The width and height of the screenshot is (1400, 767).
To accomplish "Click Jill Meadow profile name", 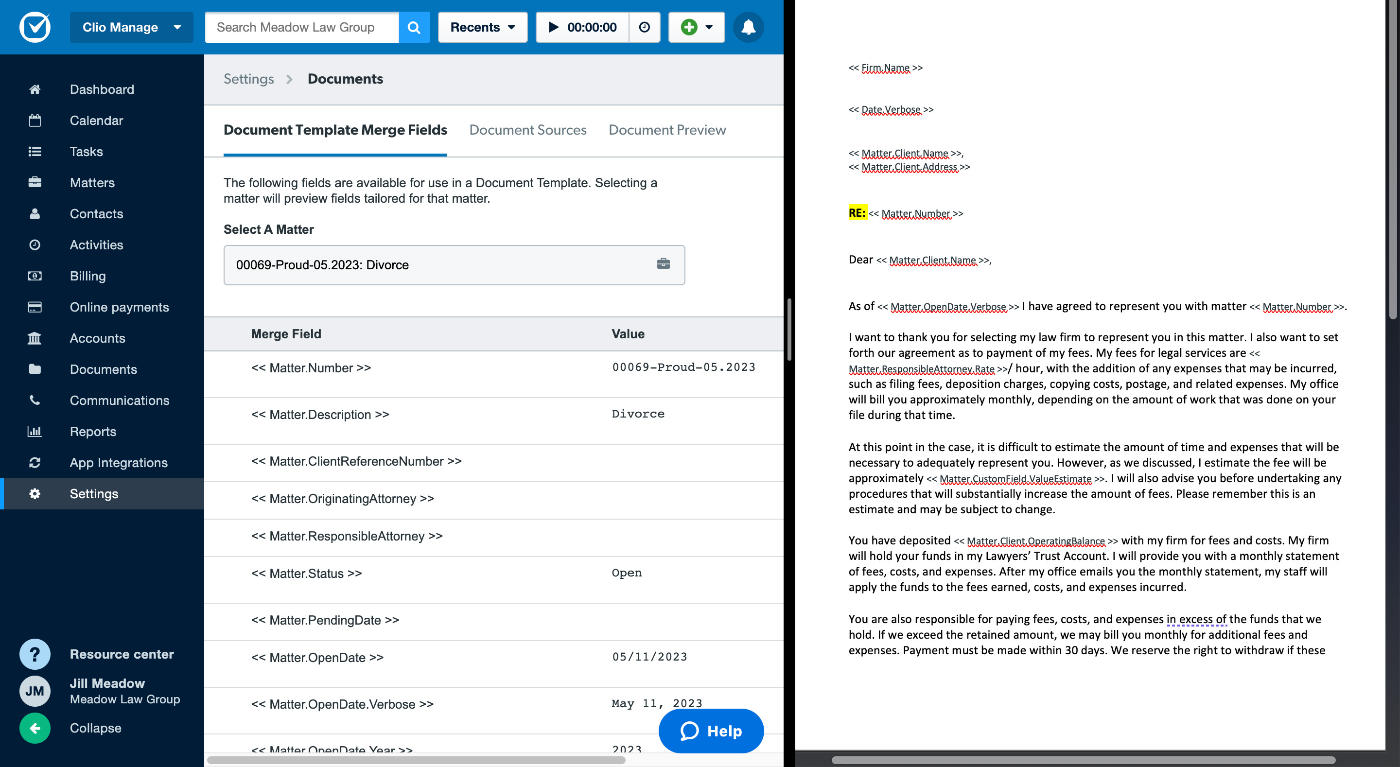I will pyautogui.click(x=107, y=683).
